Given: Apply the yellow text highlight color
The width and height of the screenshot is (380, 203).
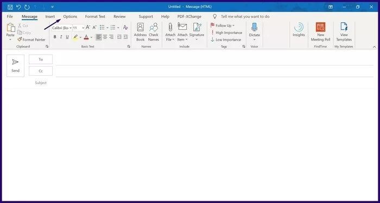Looking at the screenshot, I should [x=75, y=37].
